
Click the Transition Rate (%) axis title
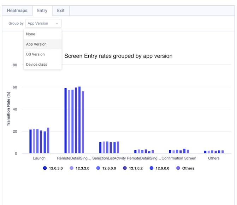click(8, 109)
